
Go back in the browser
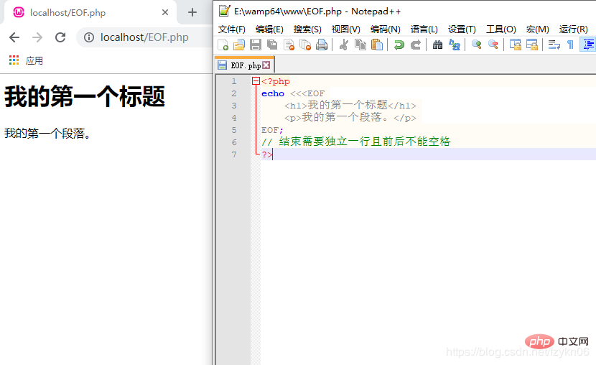(14, 37)
